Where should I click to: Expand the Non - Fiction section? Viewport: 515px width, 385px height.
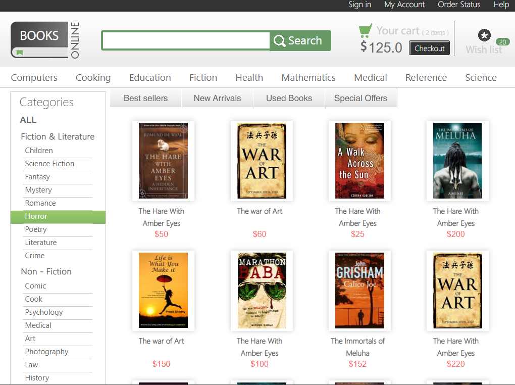[46, 271]
